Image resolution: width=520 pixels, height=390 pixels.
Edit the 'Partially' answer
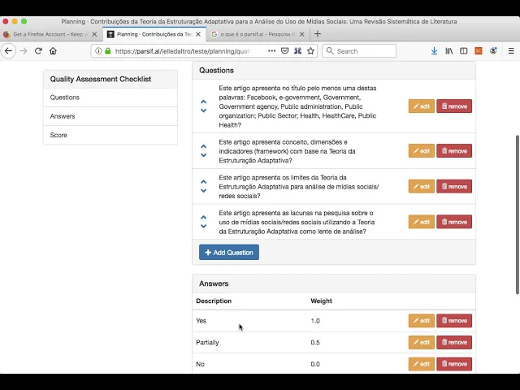click(421, 342)
